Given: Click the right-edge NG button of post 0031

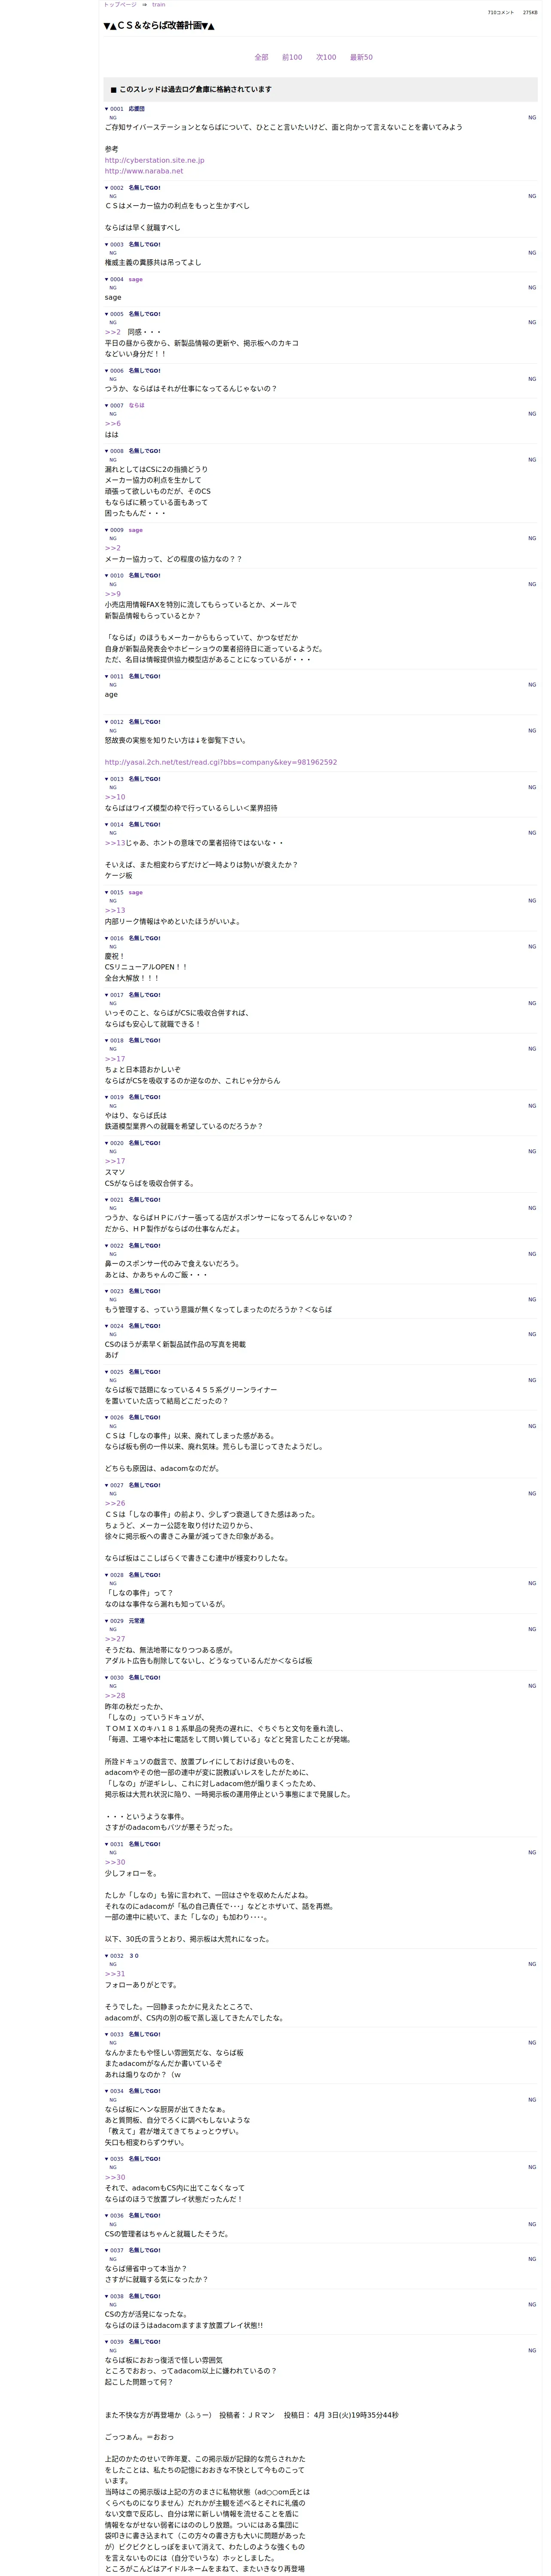Looking at the screenshot, I should [532, 1853].
